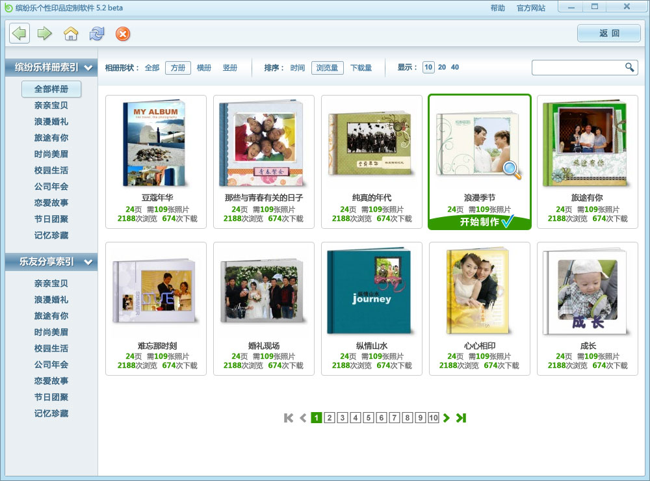Refresh the page with the refresh icon
This screenshot has height=481, width=650.
point(97,34)
